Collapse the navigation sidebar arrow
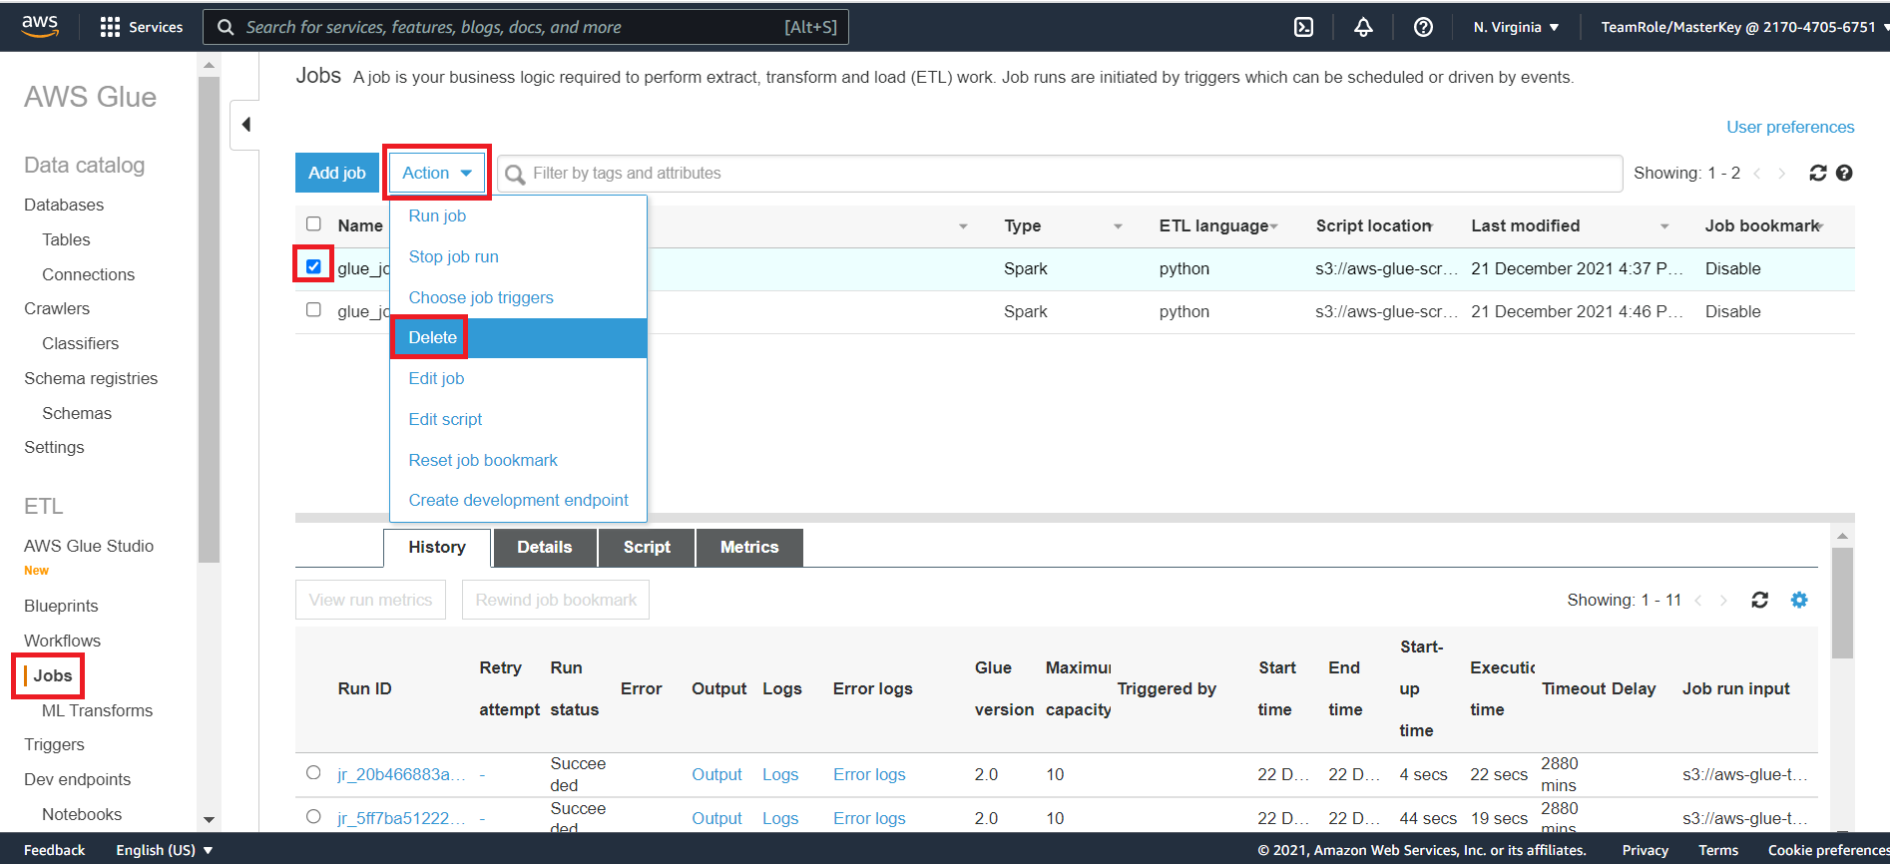Image resolution: width=1890 pixels, height=864 pixels. tap(245, 125)
